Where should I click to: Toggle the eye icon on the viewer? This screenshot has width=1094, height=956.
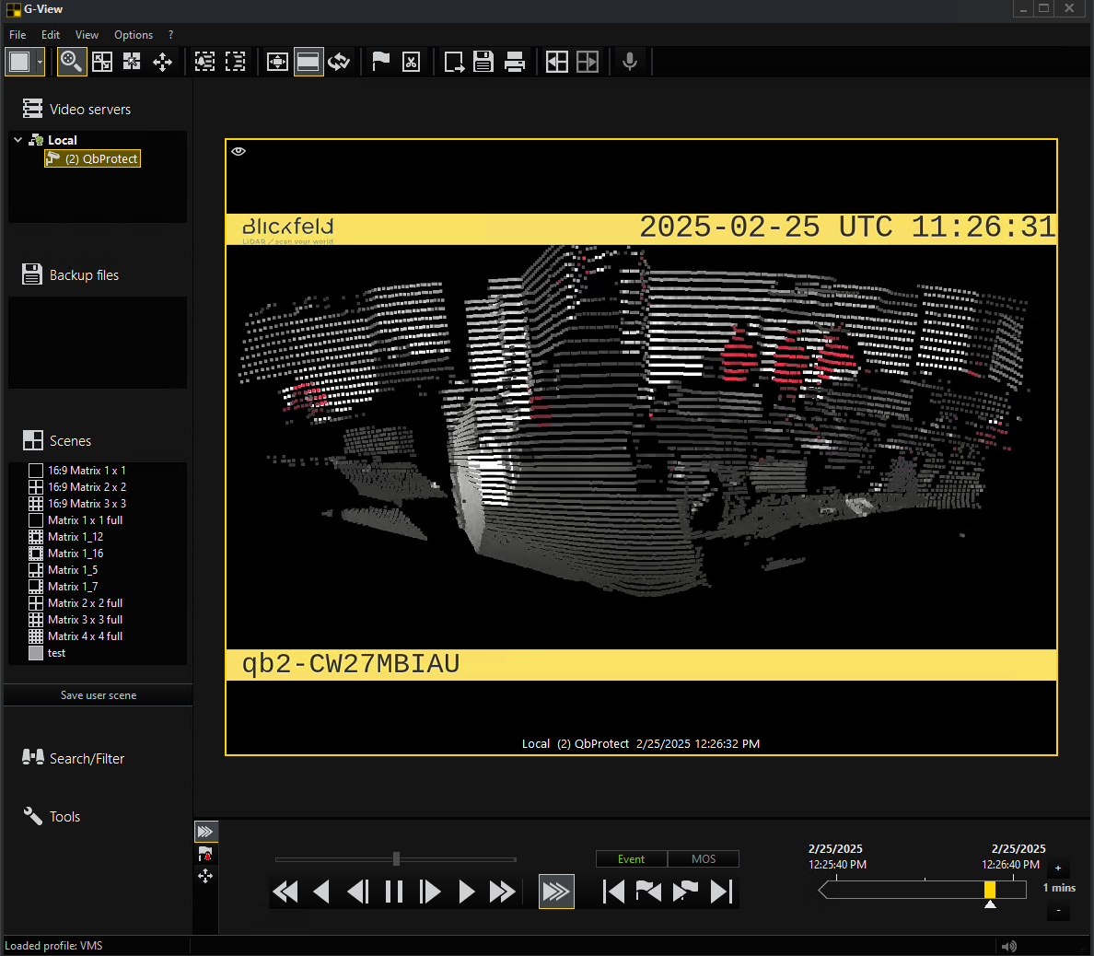pos(239,151)
